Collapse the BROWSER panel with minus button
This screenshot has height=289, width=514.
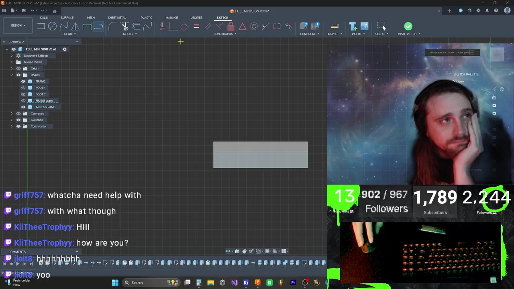click(x=76, y=42)
